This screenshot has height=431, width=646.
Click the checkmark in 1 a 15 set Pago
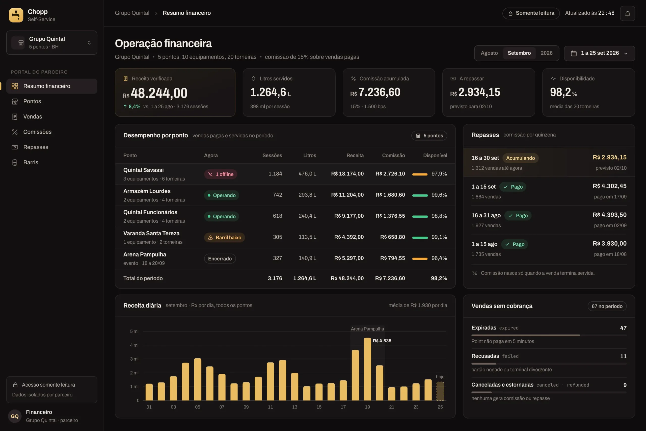tap(505, 187)
